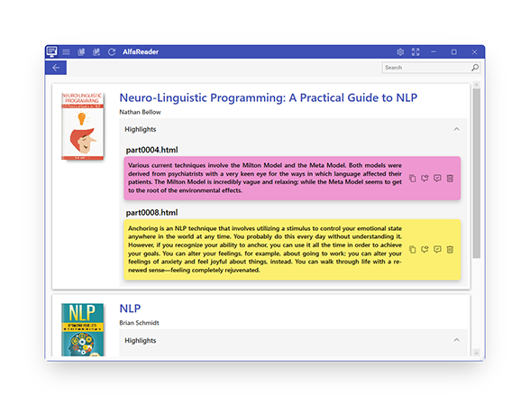Click the magnifier search icon

coord(475,68)
